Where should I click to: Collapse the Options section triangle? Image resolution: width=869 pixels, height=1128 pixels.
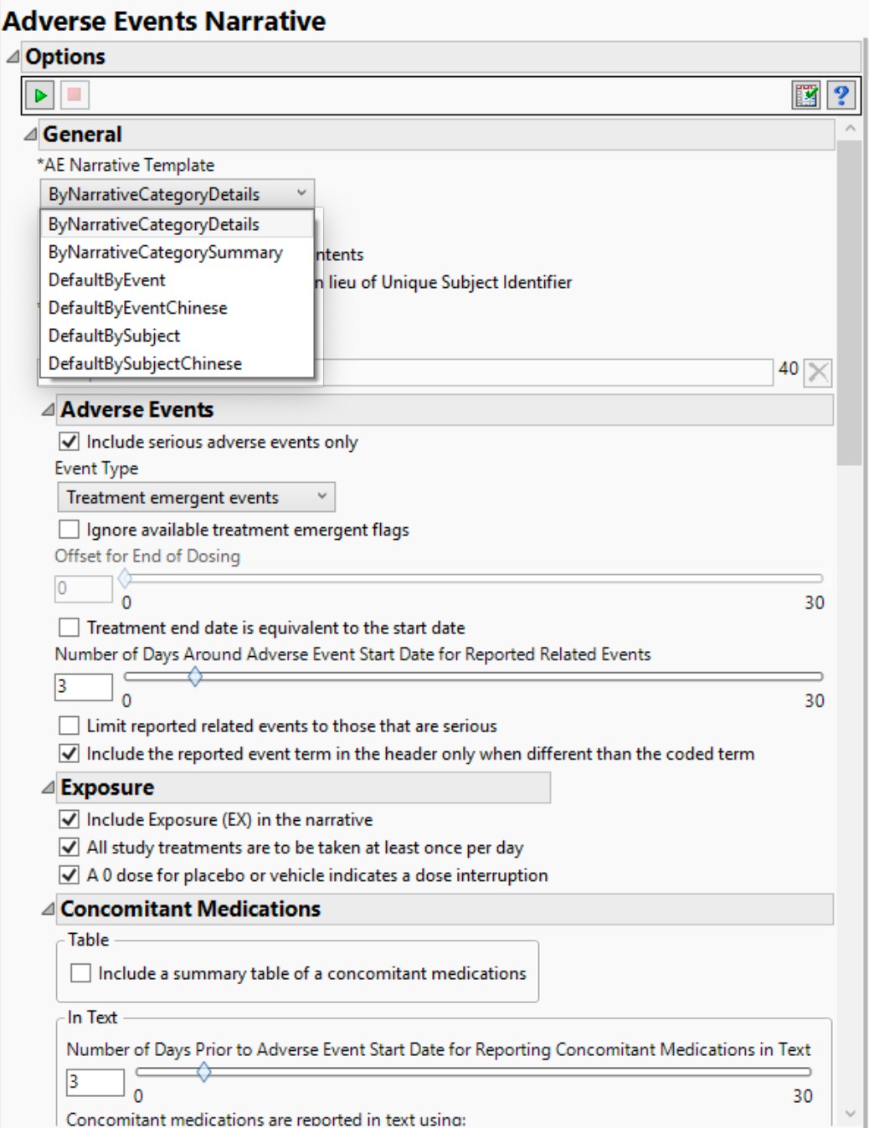pos(13,57)
